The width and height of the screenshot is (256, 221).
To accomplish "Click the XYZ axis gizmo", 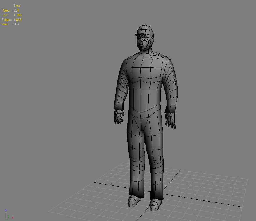I will (8, 215).
